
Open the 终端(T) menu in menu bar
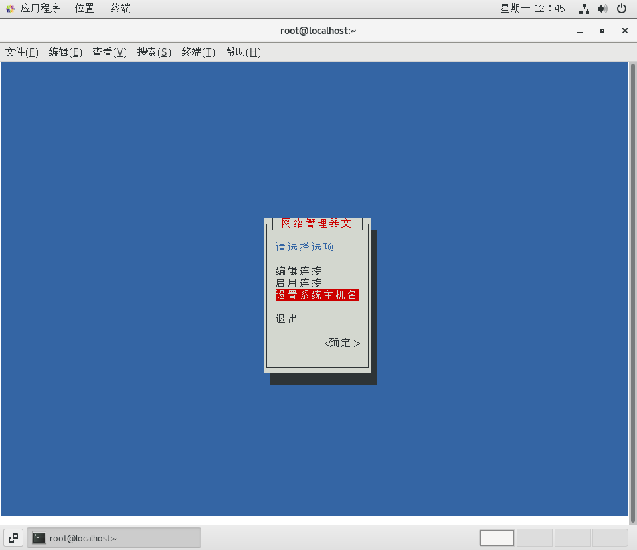[198, 52]
